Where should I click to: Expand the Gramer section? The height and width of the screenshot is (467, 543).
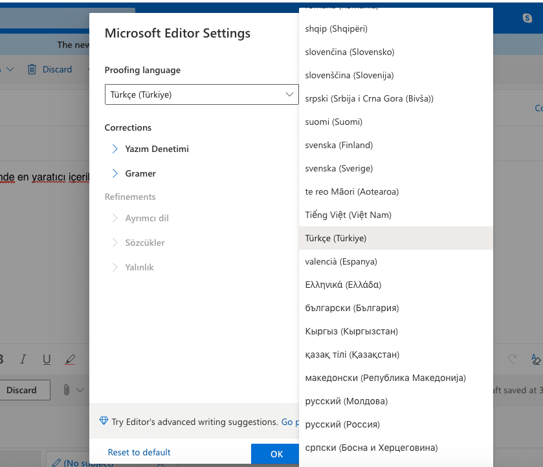pyautogui.click(x=115, y=173)
